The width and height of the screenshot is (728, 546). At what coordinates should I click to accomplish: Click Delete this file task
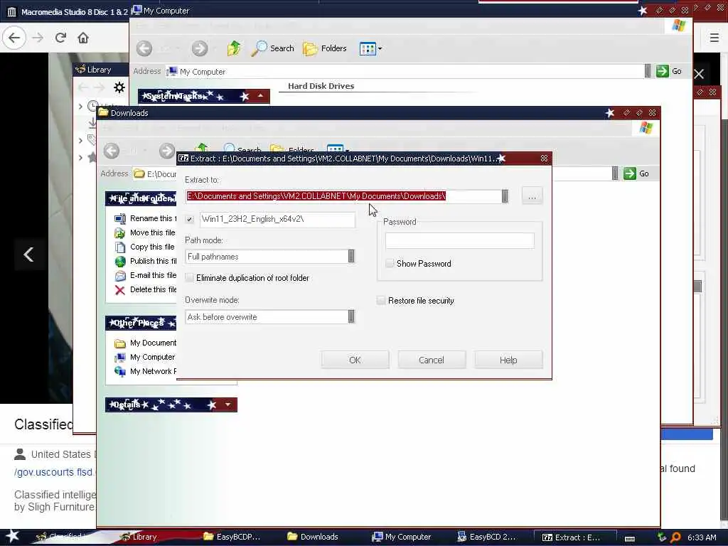[146, 290]
